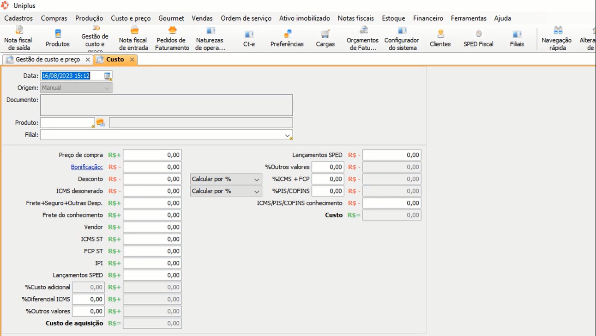Click the Documento text area

(x=167, y=105)
